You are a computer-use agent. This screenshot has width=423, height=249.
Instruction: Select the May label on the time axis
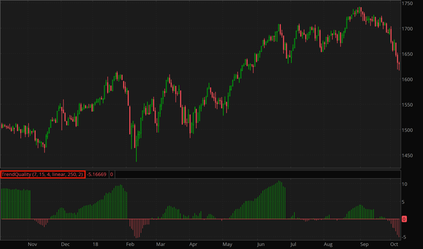pos(227,244)
